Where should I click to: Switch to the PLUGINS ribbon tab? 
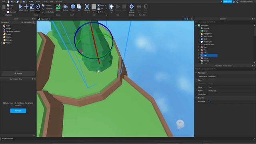[x=59, y=2]
